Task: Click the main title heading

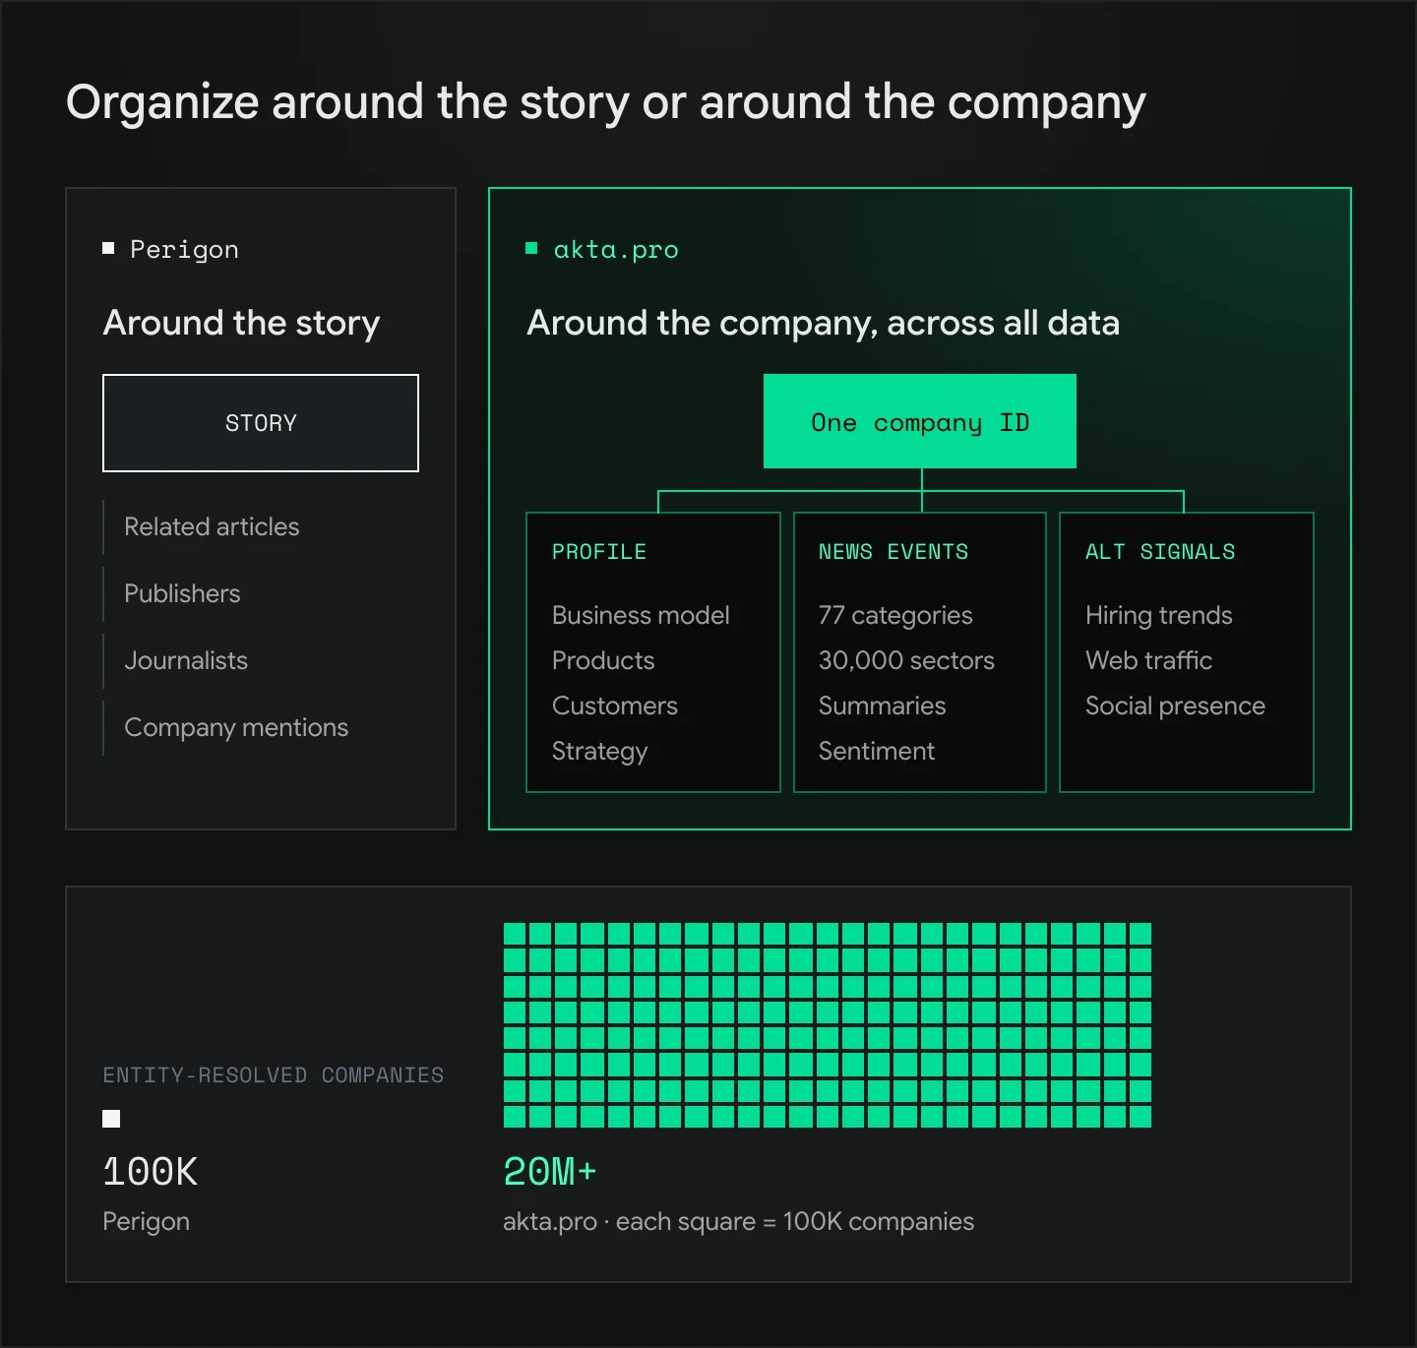Action: coord(606,102)
